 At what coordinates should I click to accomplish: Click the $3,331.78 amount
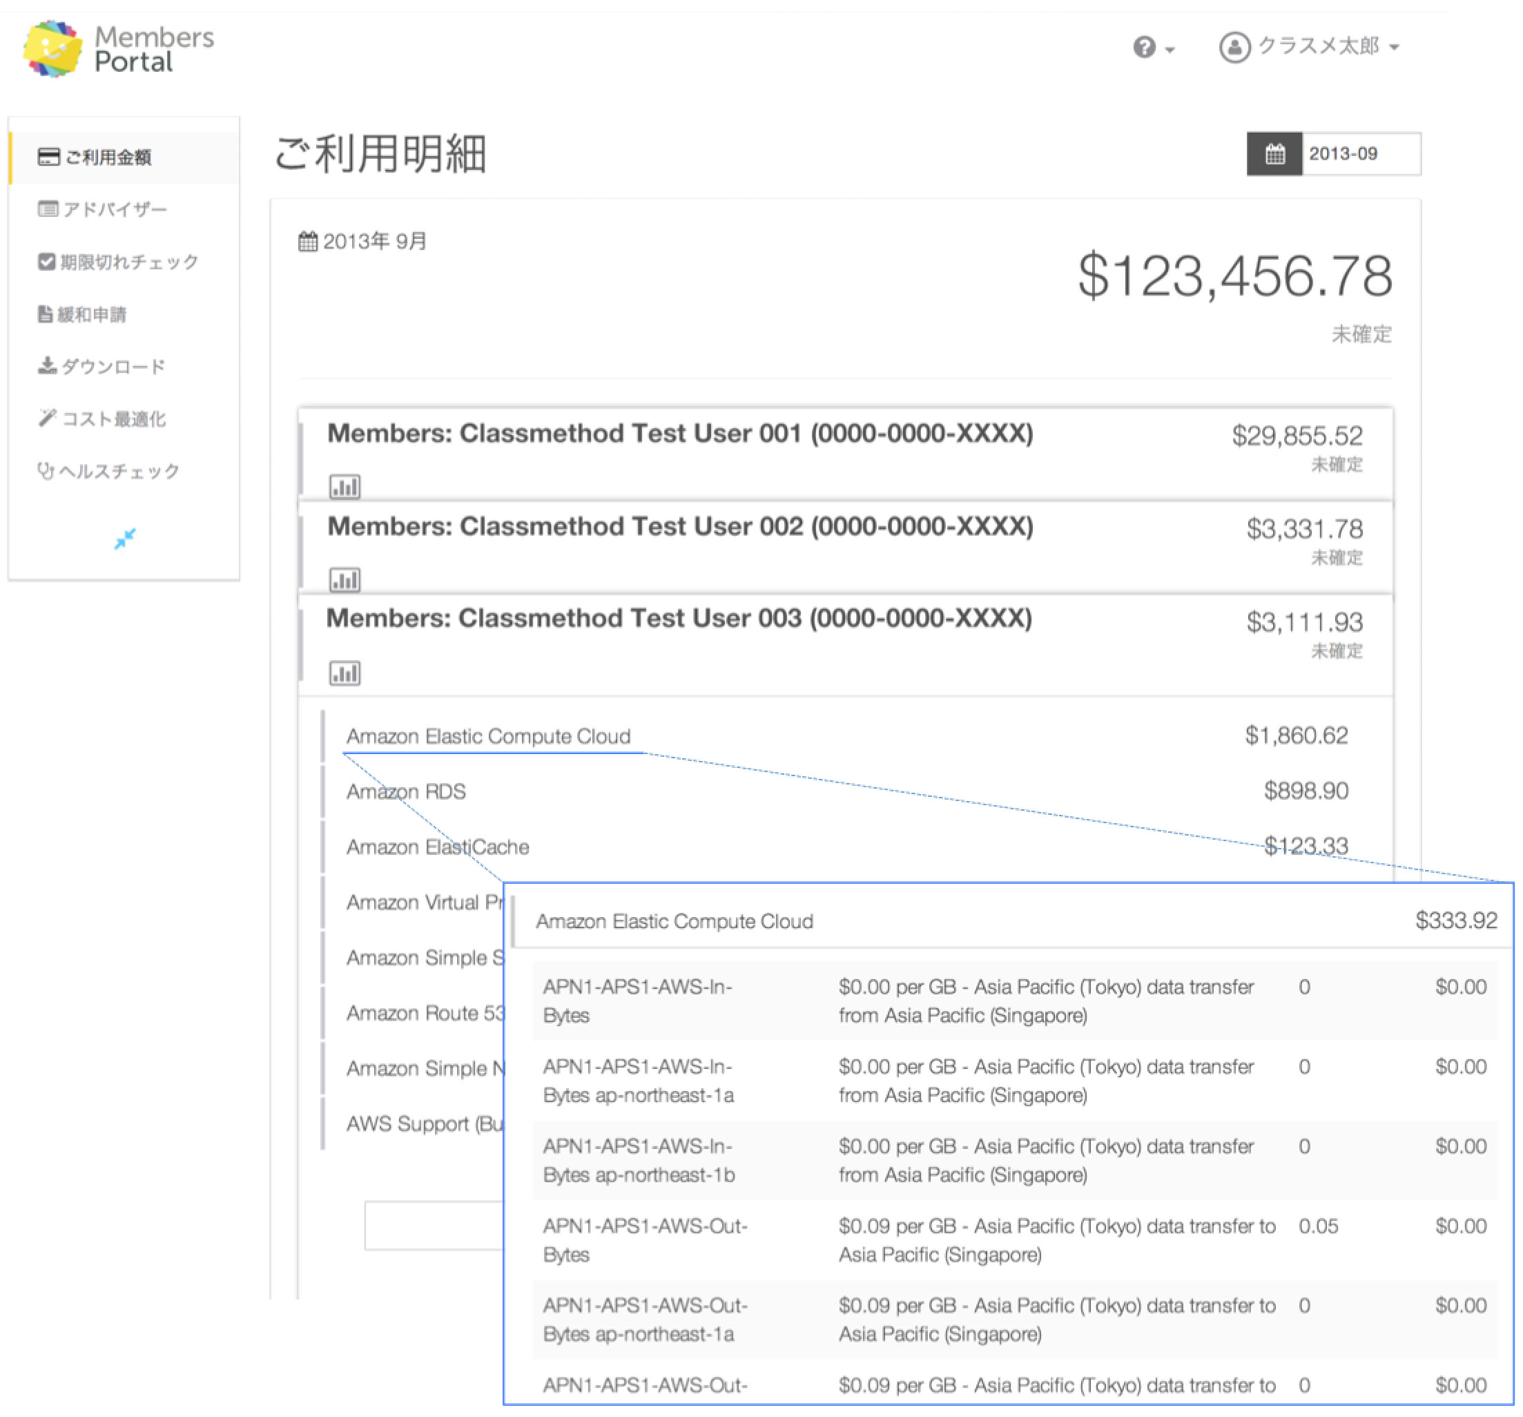pyautogui.click(x=1305, y=529)
